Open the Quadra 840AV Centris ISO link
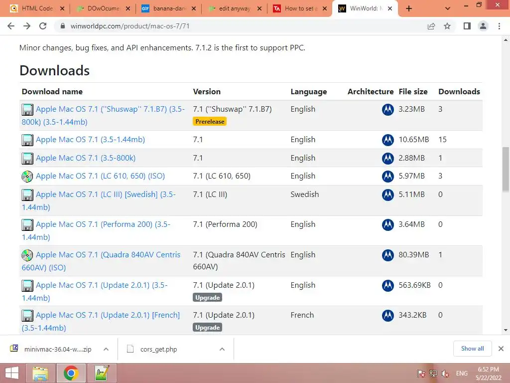 [x=101, y=261]
